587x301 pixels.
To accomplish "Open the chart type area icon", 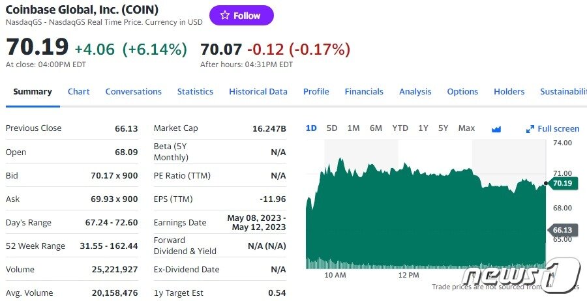I will pos(496,129).
